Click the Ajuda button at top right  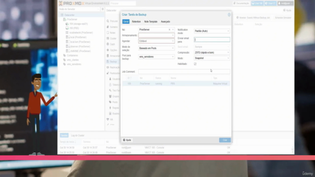click(x=287, y=10)
